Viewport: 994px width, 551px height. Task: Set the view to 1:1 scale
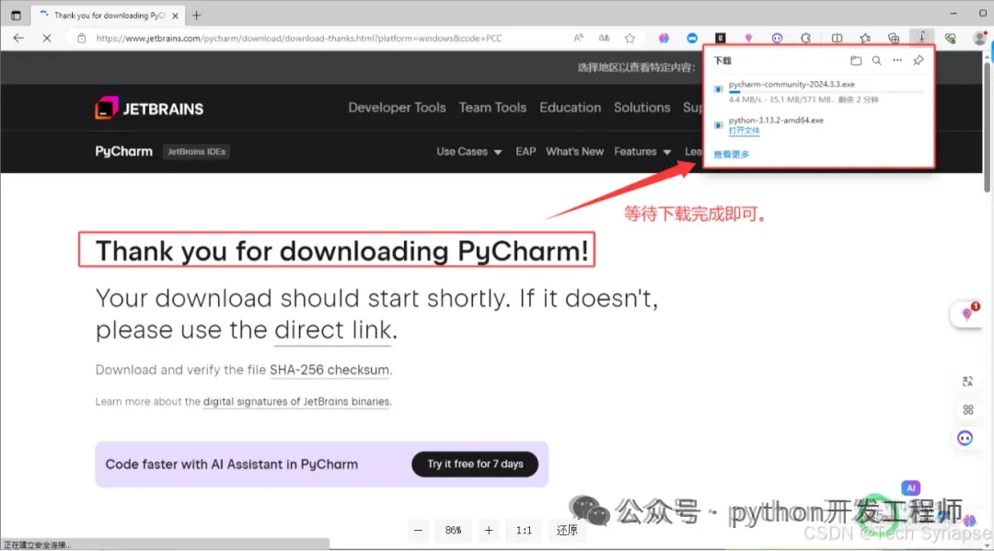tap(524, 530)
